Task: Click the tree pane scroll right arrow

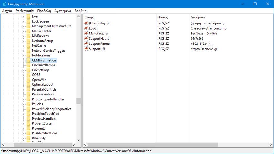Action: (x=74, y=145)
